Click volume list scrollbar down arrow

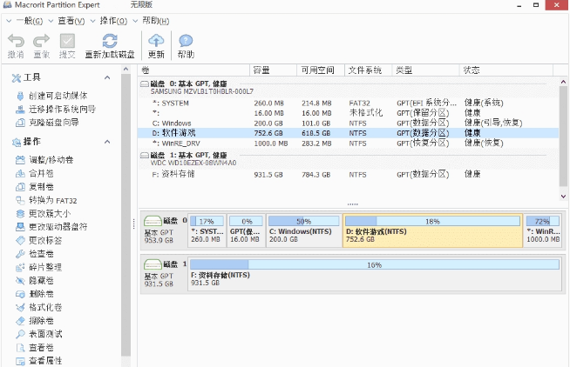point(563,197)
